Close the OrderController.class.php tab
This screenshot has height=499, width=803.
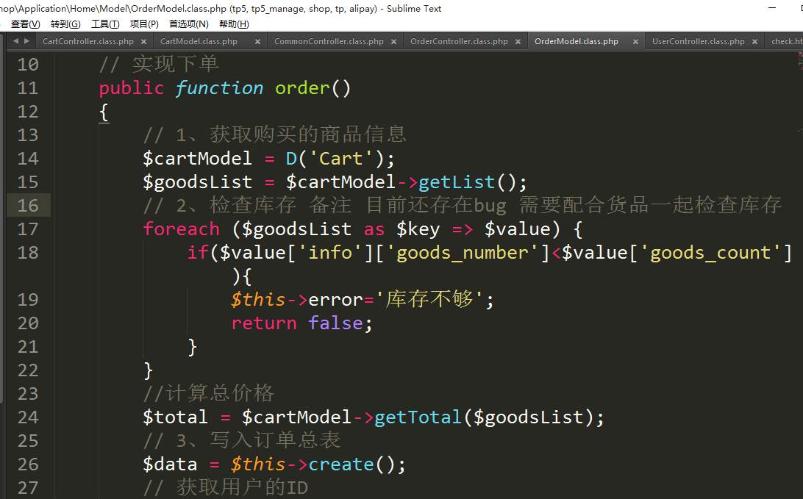[x=518, y=42]
